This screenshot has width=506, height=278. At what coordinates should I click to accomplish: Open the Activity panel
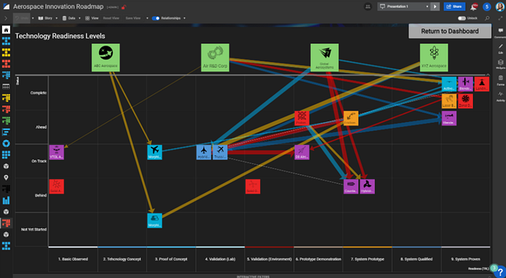(x=500, y=96)
